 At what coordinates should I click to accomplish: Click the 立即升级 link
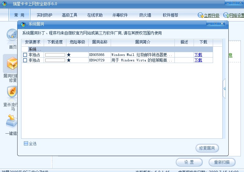tap(212, 15)
